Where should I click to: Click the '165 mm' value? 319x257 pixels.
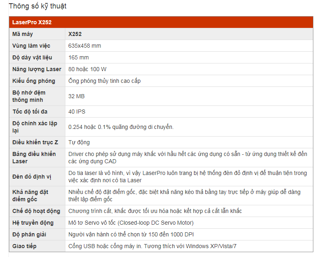pos(79,57)
